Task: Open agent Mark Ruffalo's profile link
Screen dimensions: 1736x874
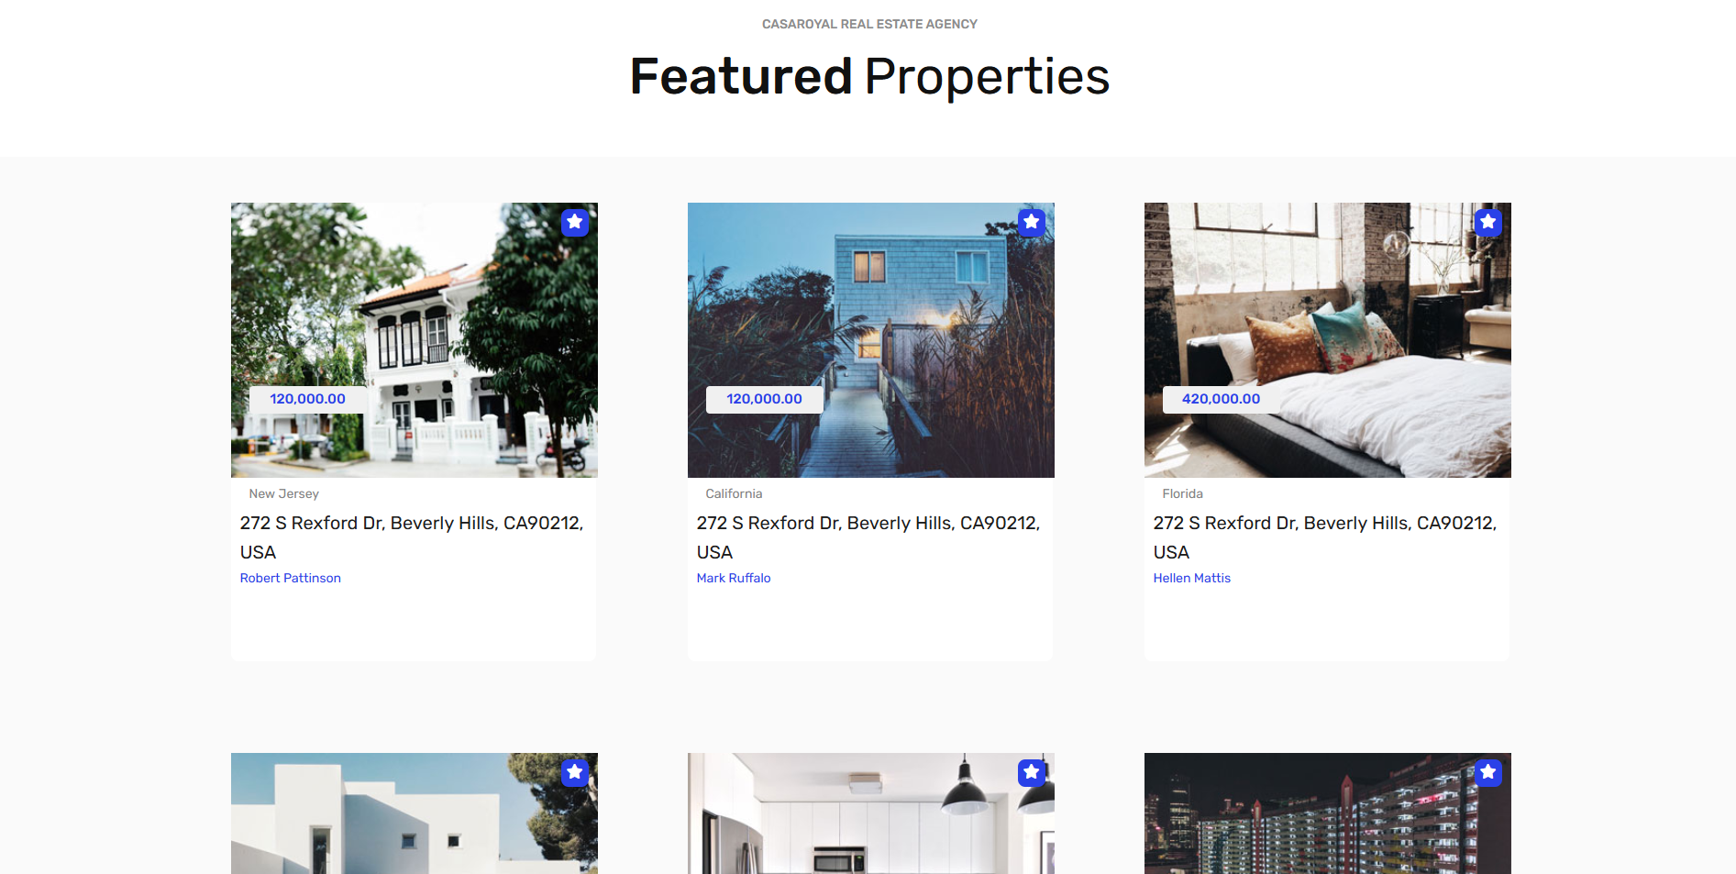Action: click(733, 578)
